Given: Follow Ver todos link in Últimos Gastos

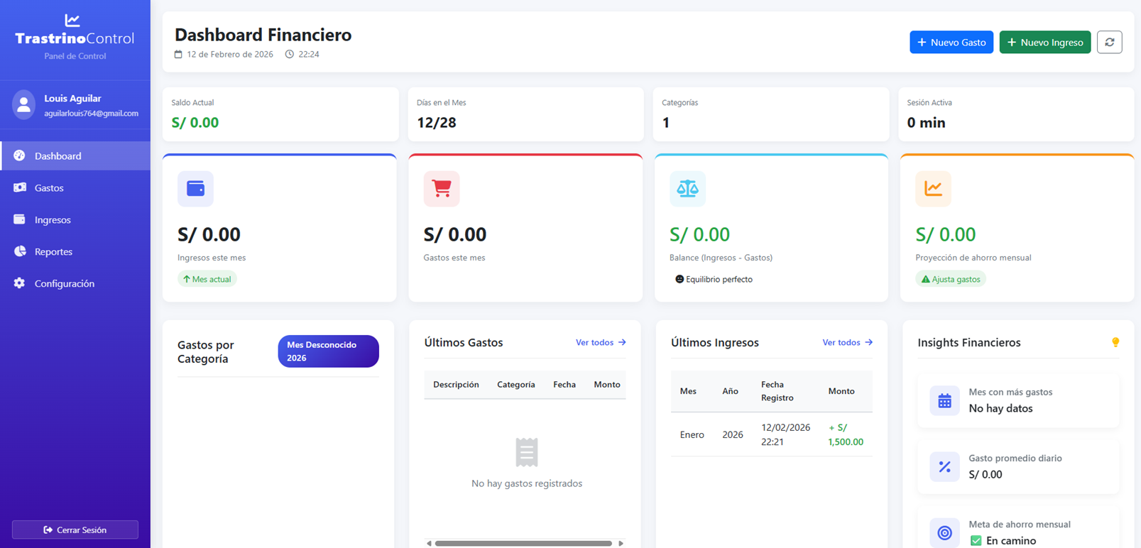Looking at the screenshot, I should coord(601,342).
